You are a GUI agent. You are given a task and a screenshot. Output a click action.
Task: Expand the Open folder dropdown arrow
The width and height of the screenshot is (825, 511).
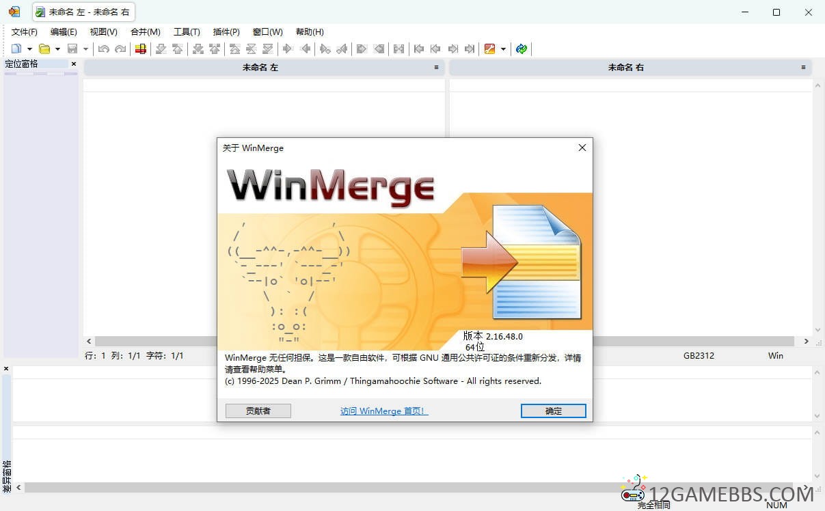pos(57,49)
